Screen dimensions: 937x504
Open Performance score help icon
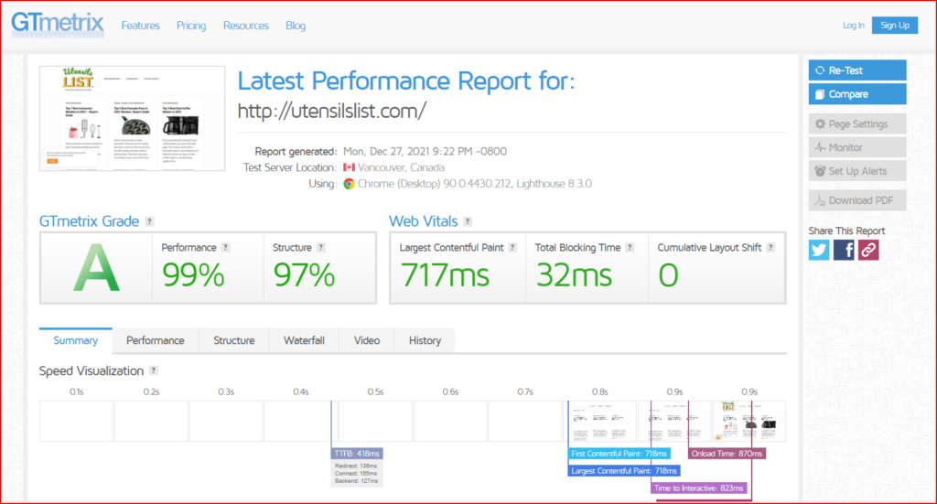point(225,247)
